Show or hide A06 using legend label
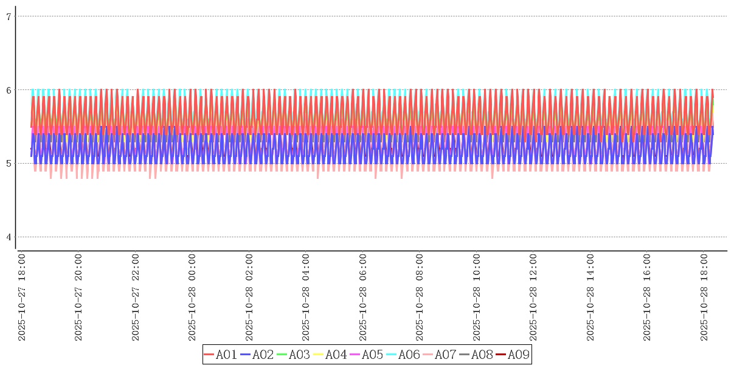The image size is (734, 365). point(409,355)
